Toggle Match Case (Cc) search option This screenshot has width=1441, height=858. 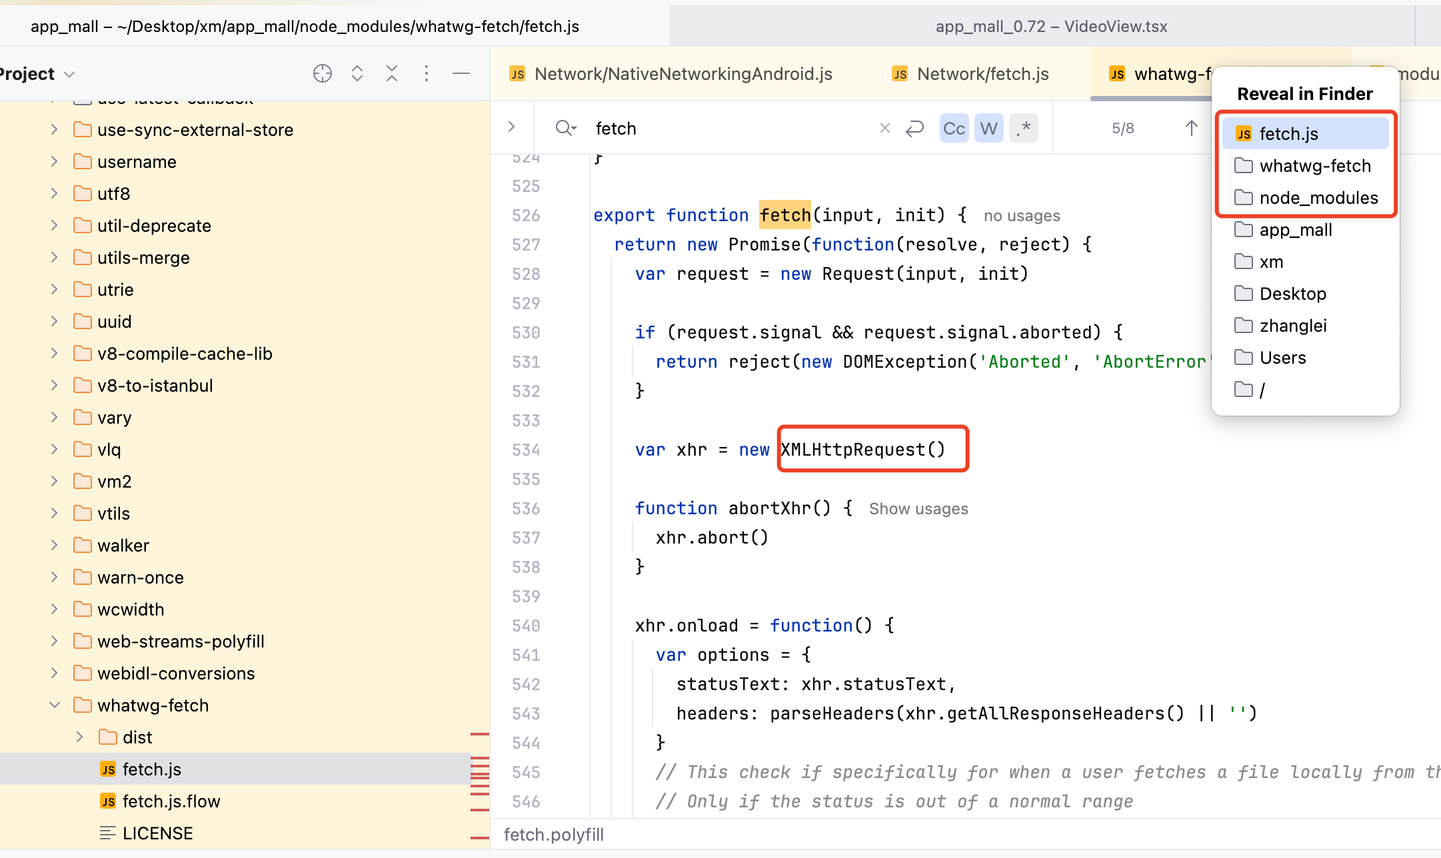(954, 128)
